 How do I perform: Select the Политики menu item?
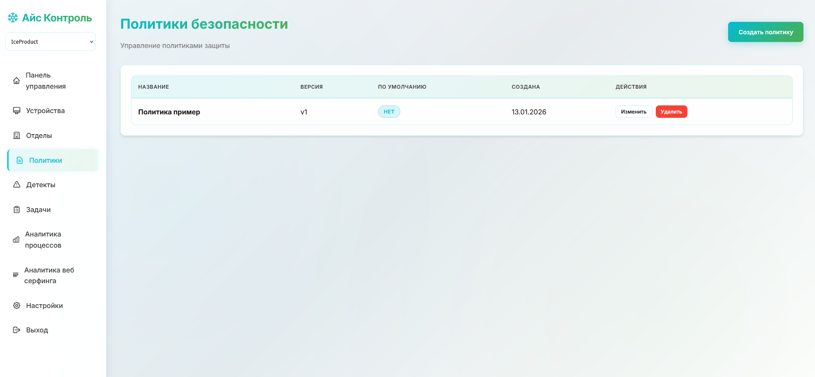53,160
